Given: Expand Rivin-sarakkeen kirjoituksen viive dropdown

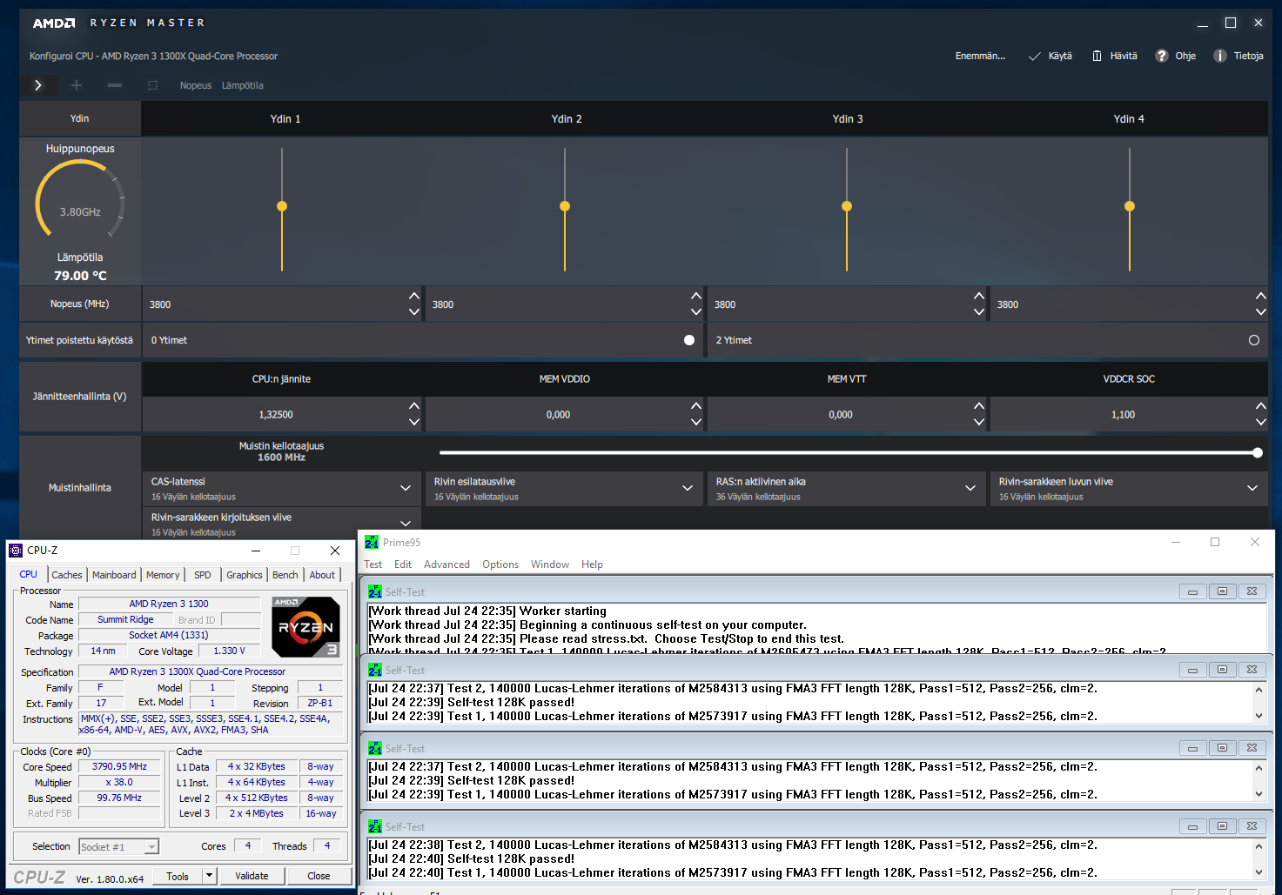Looking at the screenshot, I should [x=406, y=523].
